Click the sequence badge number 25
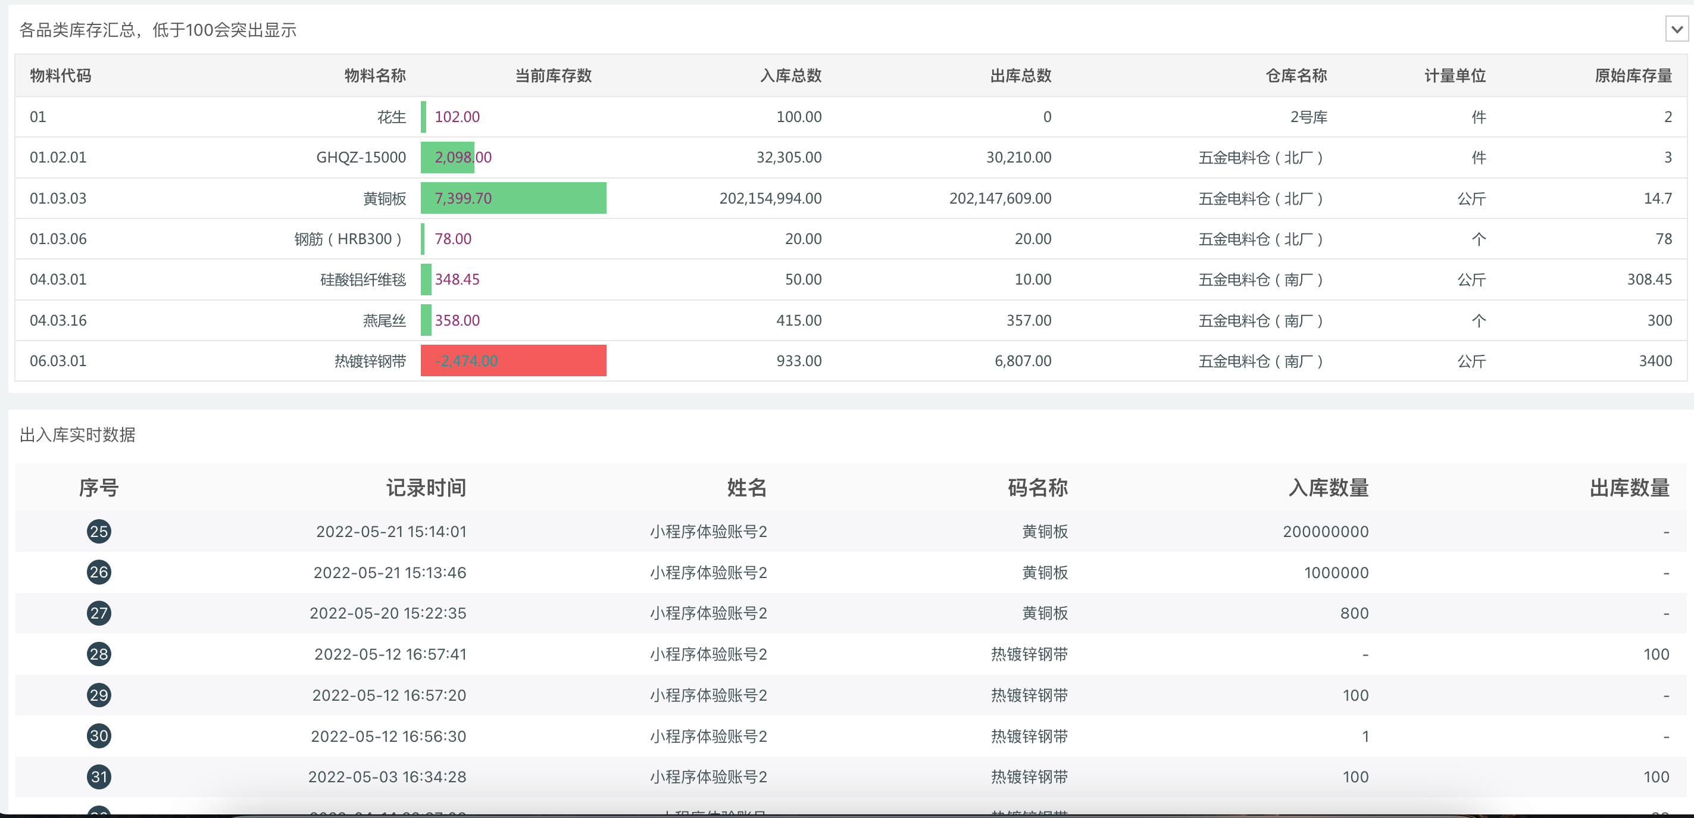Viewport: 1694px width, 818px height. tap(99, 531)
